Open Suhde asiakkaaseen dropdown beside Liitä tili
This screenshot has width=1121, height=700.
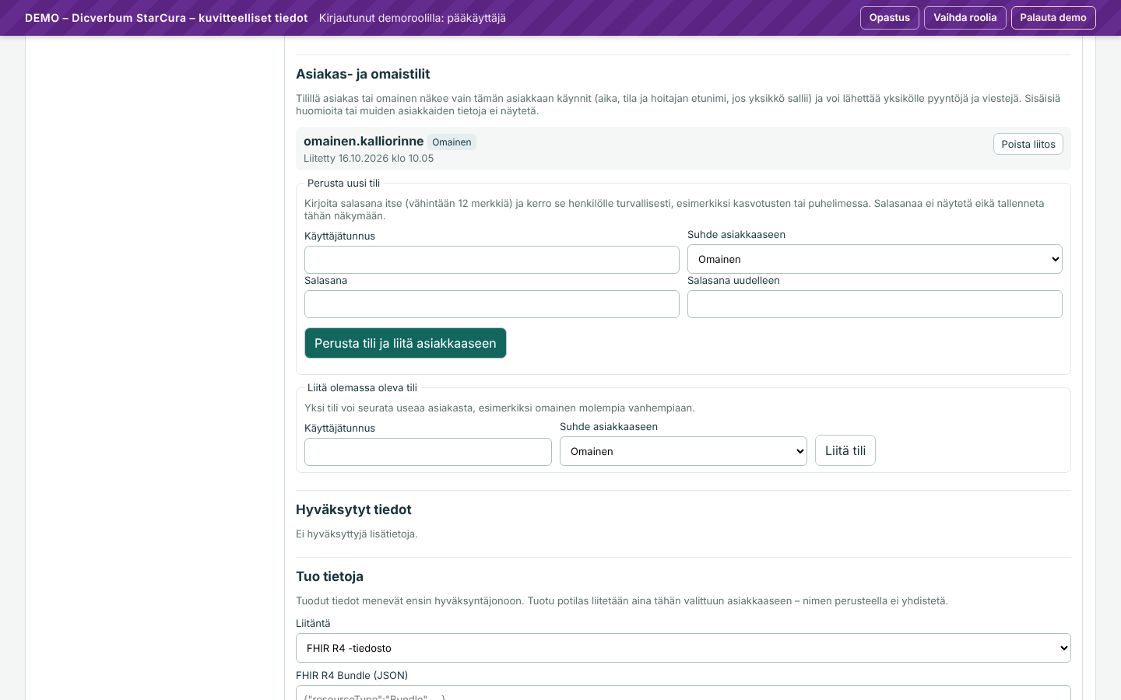(683, 451)
